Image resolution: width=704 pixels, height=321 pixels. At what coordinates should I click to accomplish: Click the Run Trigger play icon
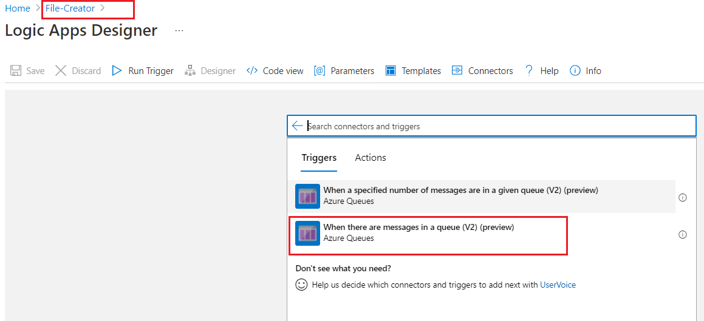117,71
